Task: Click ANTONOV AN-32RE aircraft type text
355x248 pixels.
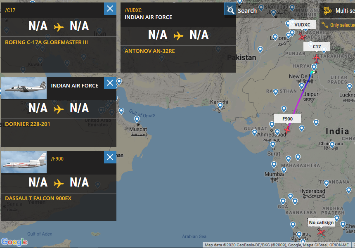Action: (150, 51)
